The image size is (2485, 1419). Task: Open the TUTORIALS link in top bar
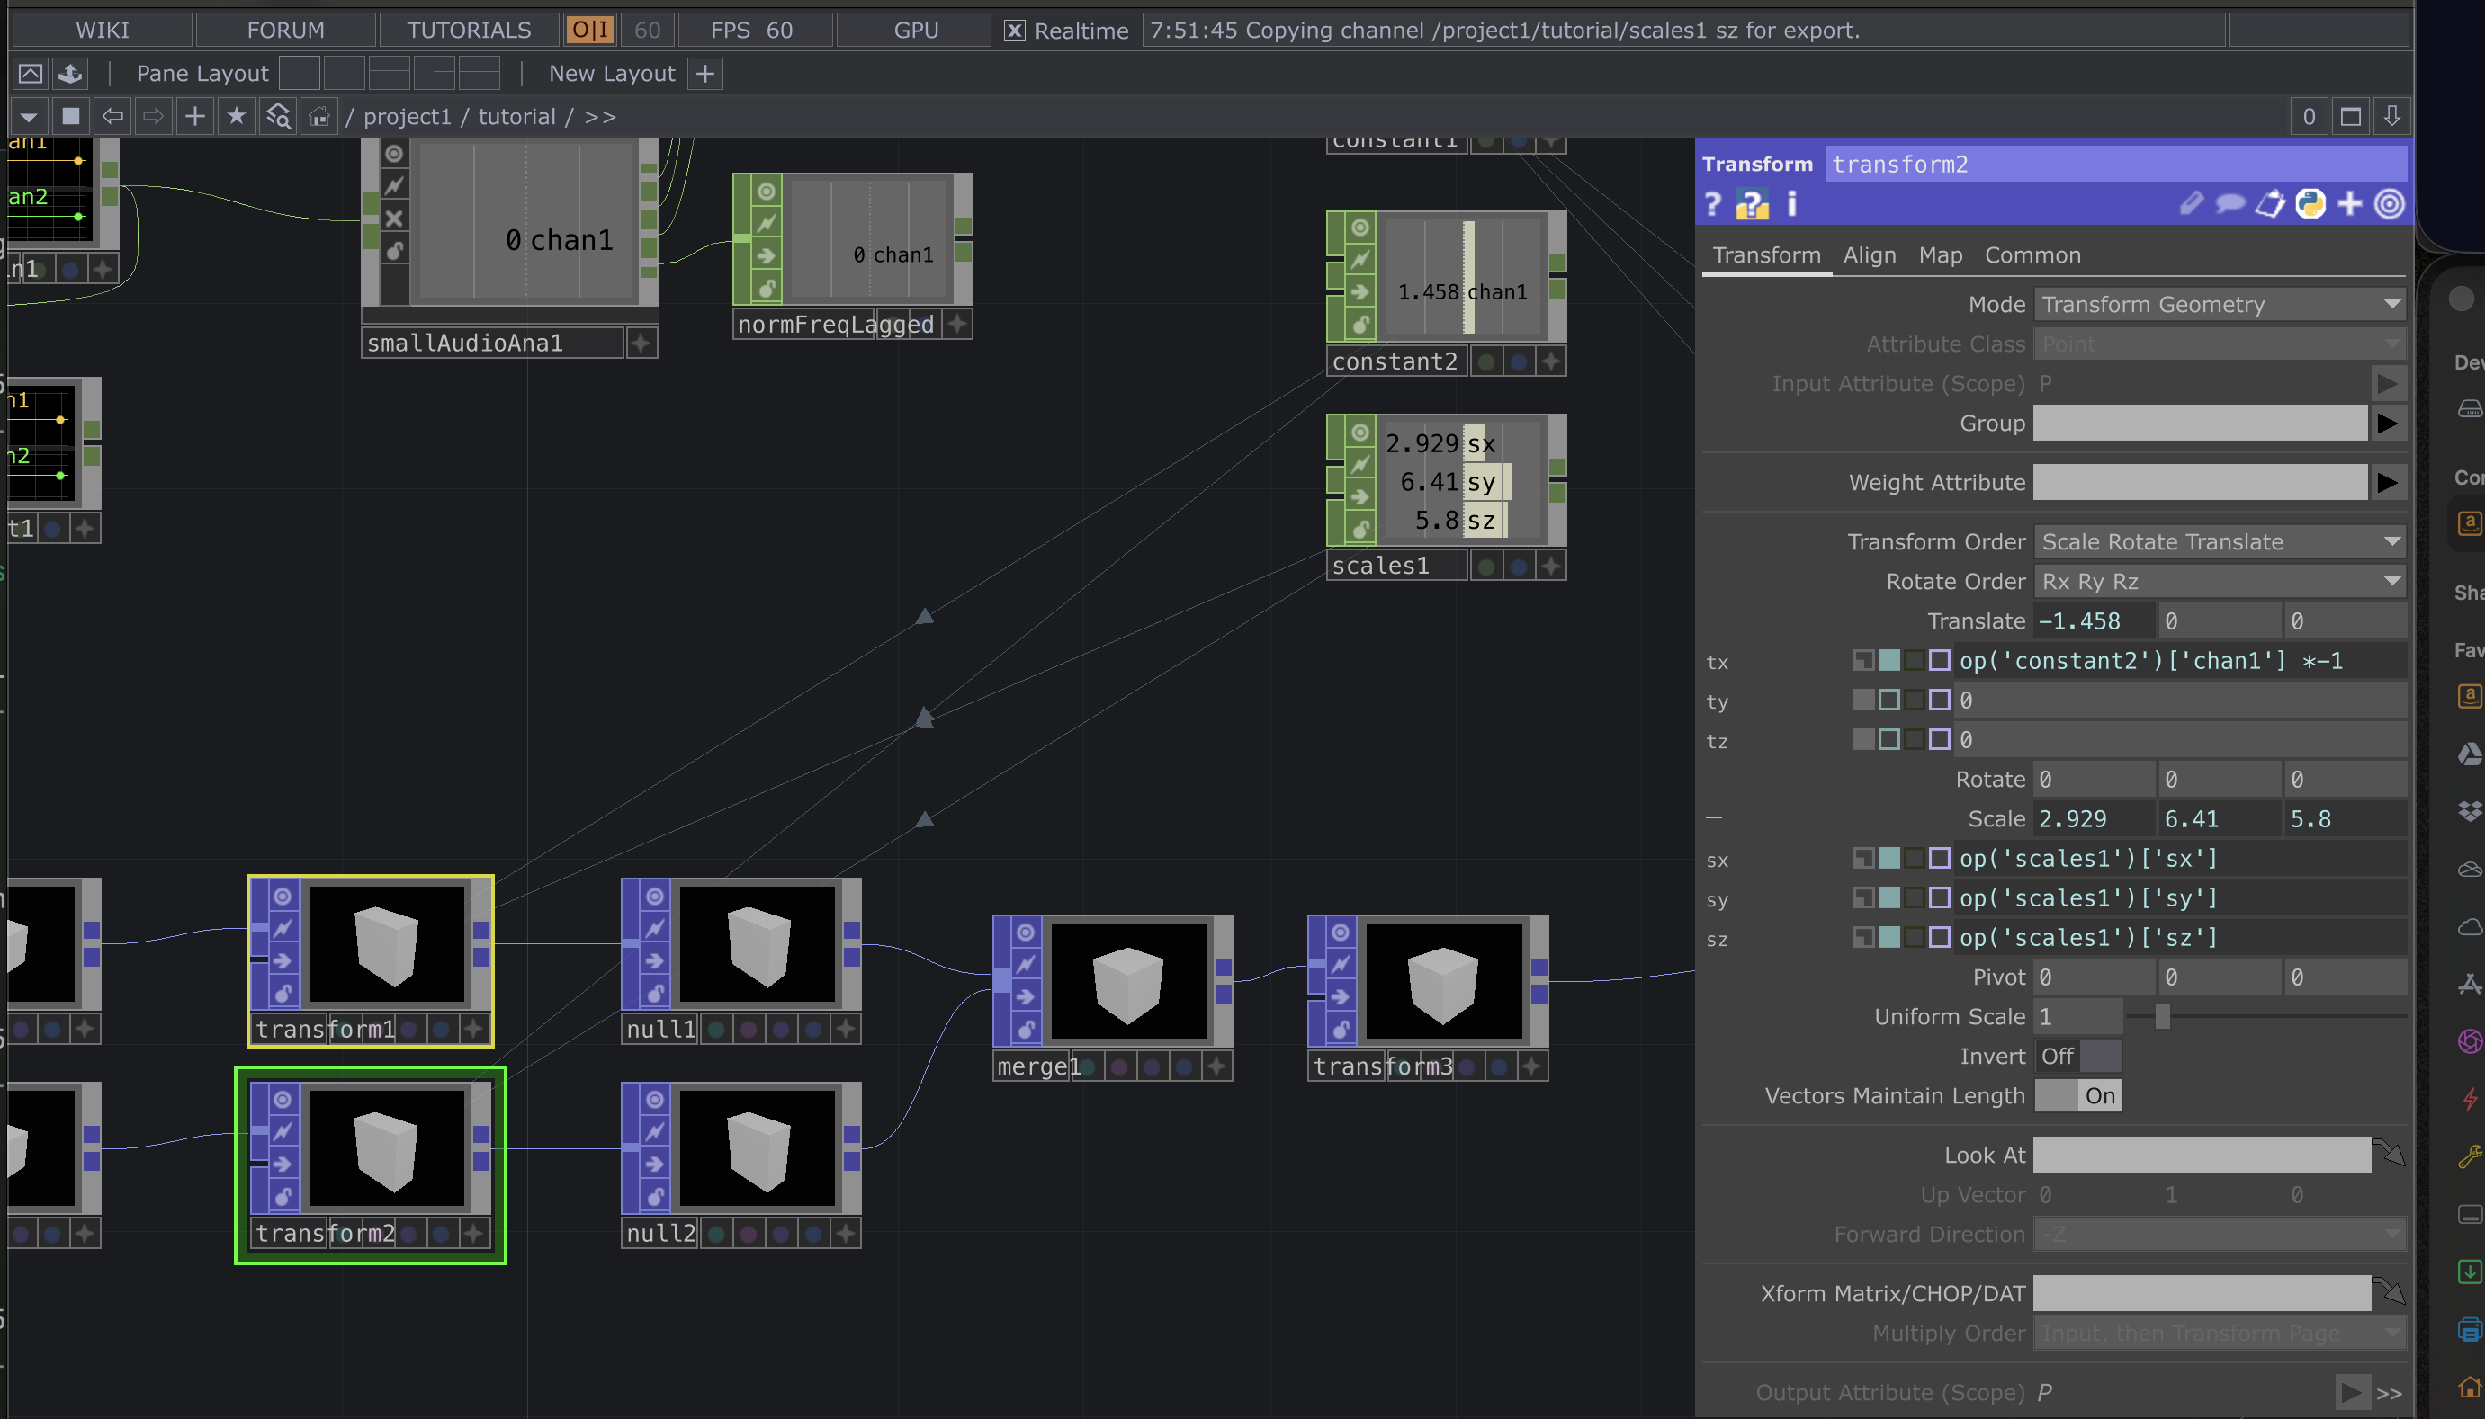pos(468,31)
